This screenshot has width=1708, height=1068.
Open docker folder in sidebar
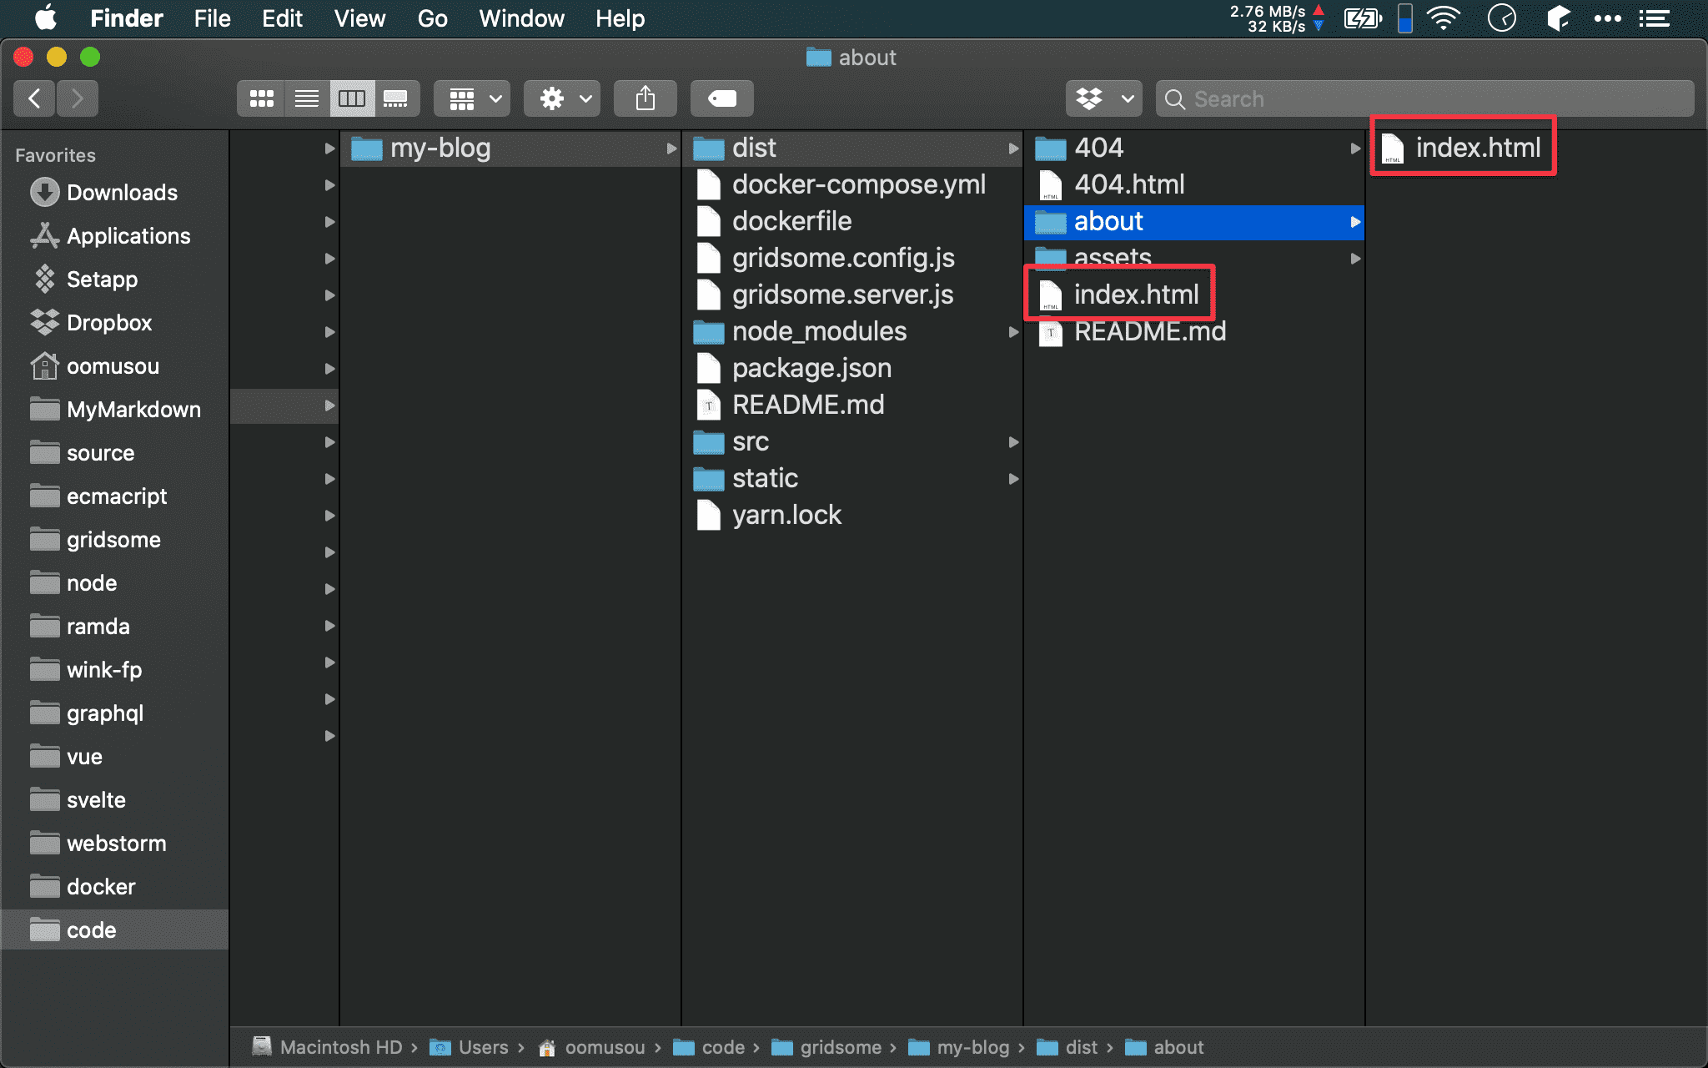tap(114, 887)
